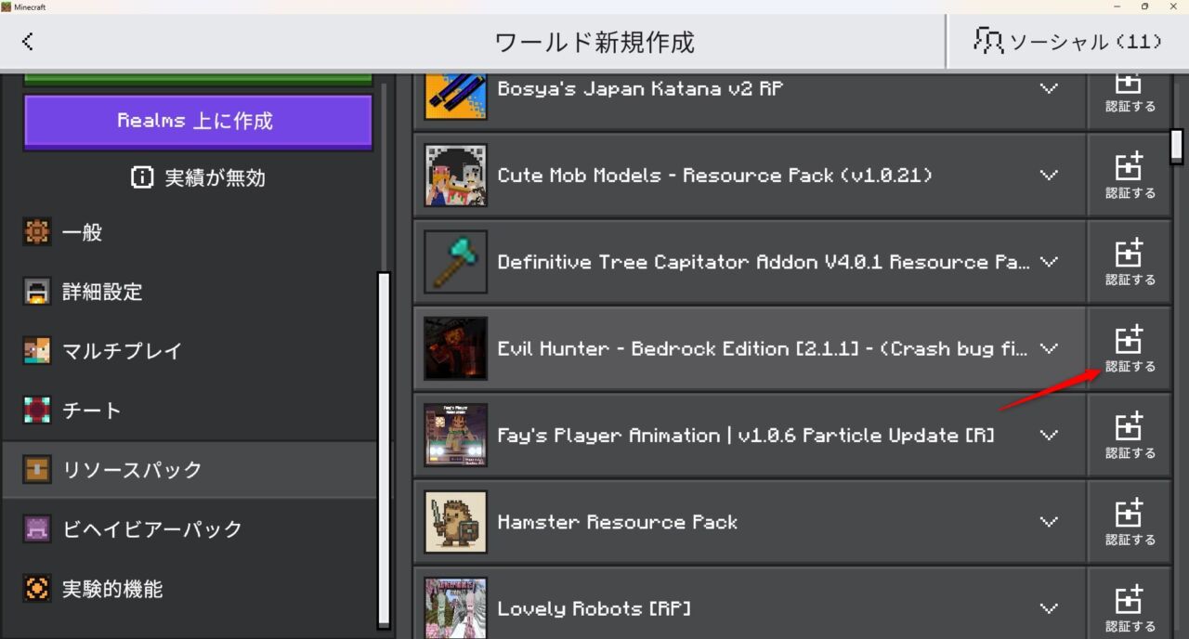This screenshot has width=1189, height=639.
Task: Activate Lovely Robots pack with 認証する
Action: tap(1130, 604)
